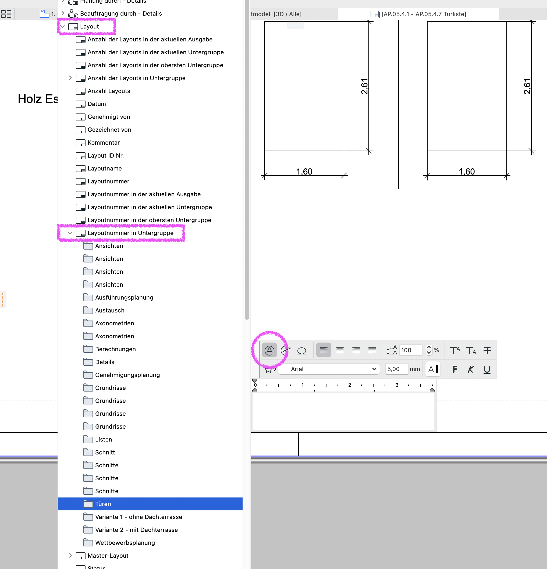Click the line spacing icon
The image size is (547, 569).
(391, 350)
